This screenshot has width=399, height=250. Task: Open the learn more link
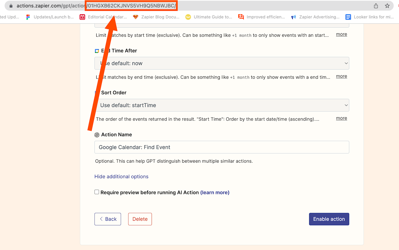tap(215, 193)
